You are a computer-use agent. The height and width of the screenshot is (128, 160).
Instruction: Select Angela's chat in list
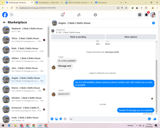pyautogui.click(x=24, y=80)
